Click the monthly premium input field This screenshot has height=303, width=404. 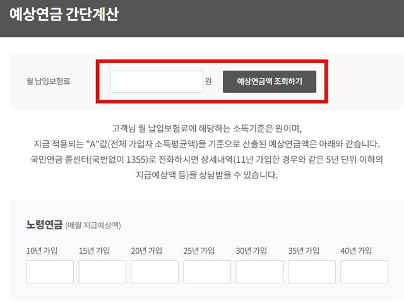[157, 81]
